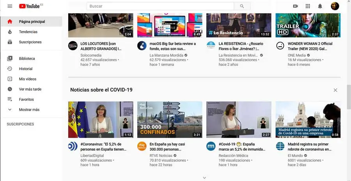Click El Mundo channel name
This screenshot has height=181, width=351.
tap(295, 156)
